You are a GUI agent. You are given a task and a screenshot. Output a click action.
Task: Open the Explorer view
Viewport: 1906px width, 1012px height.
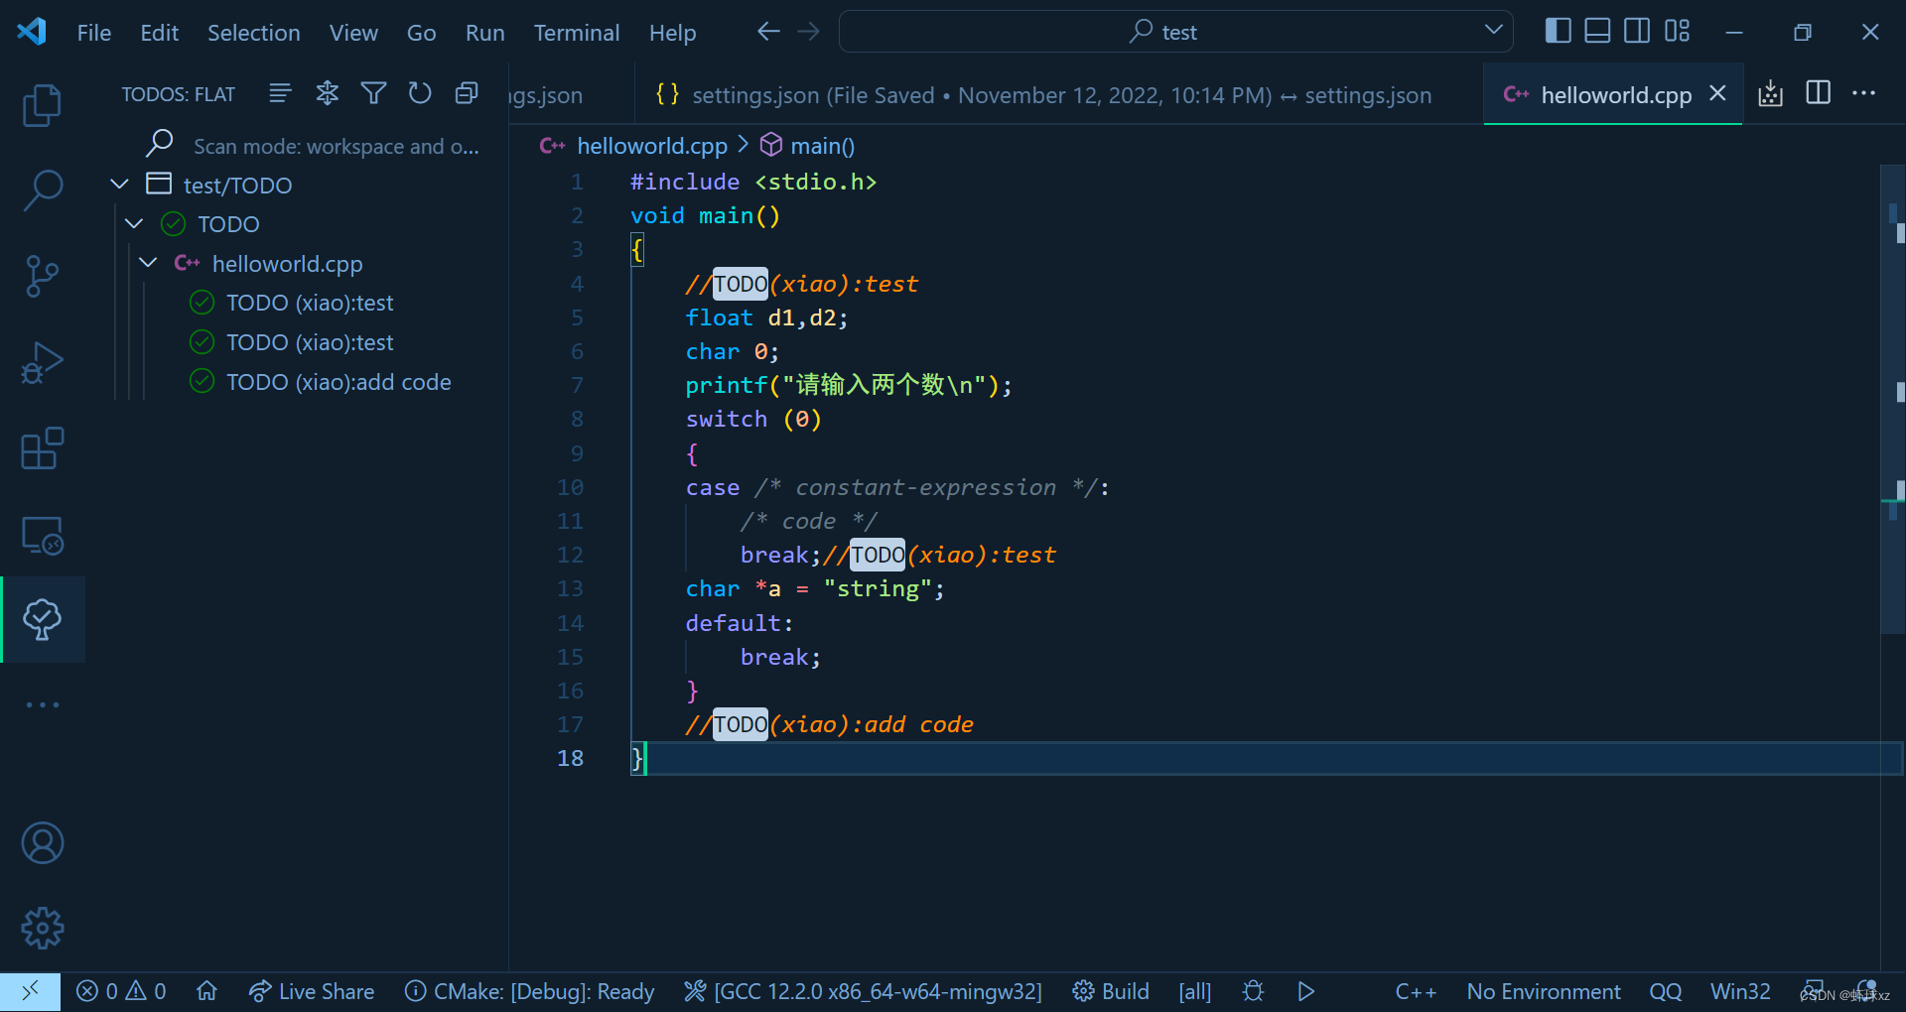pos(42,105)
